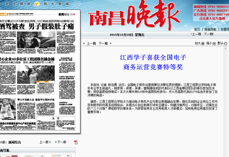Image resolution: width=229 pixels, height=157 pixels.
Task: Click the orange-picking woman photo
Action: coord(36,75)
